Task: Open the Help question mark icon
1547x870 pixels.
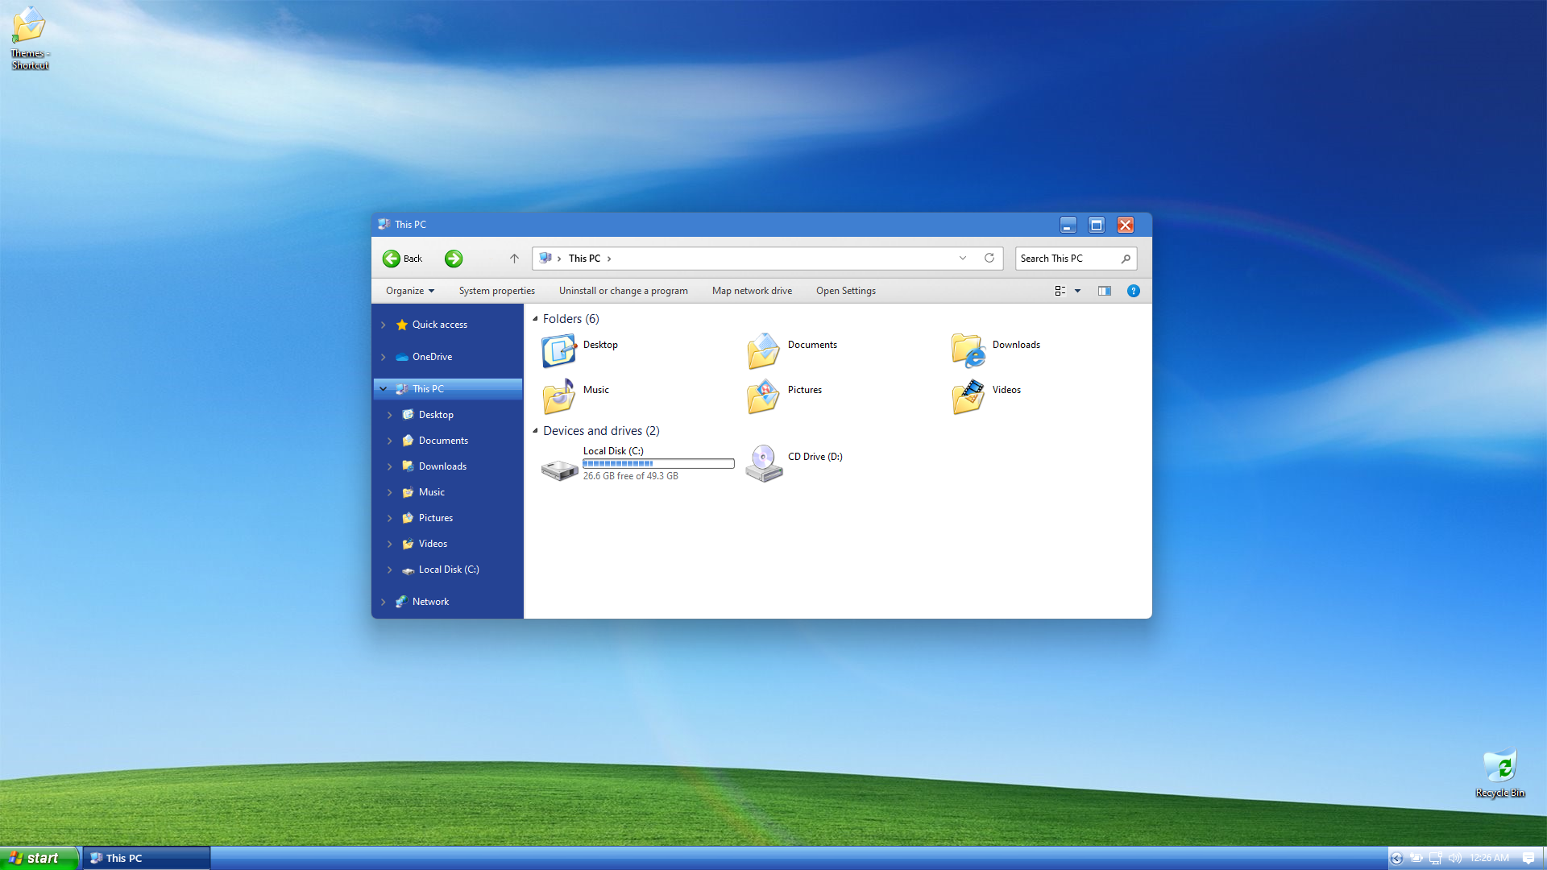Action: [1133, 291]
